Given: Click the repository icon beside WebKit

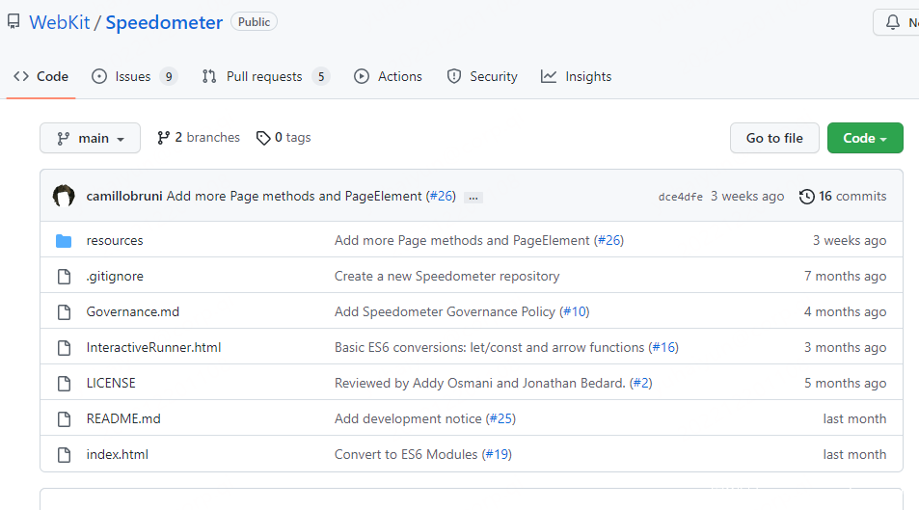Looking at the screenshot, I should click(x=14, y=21).
